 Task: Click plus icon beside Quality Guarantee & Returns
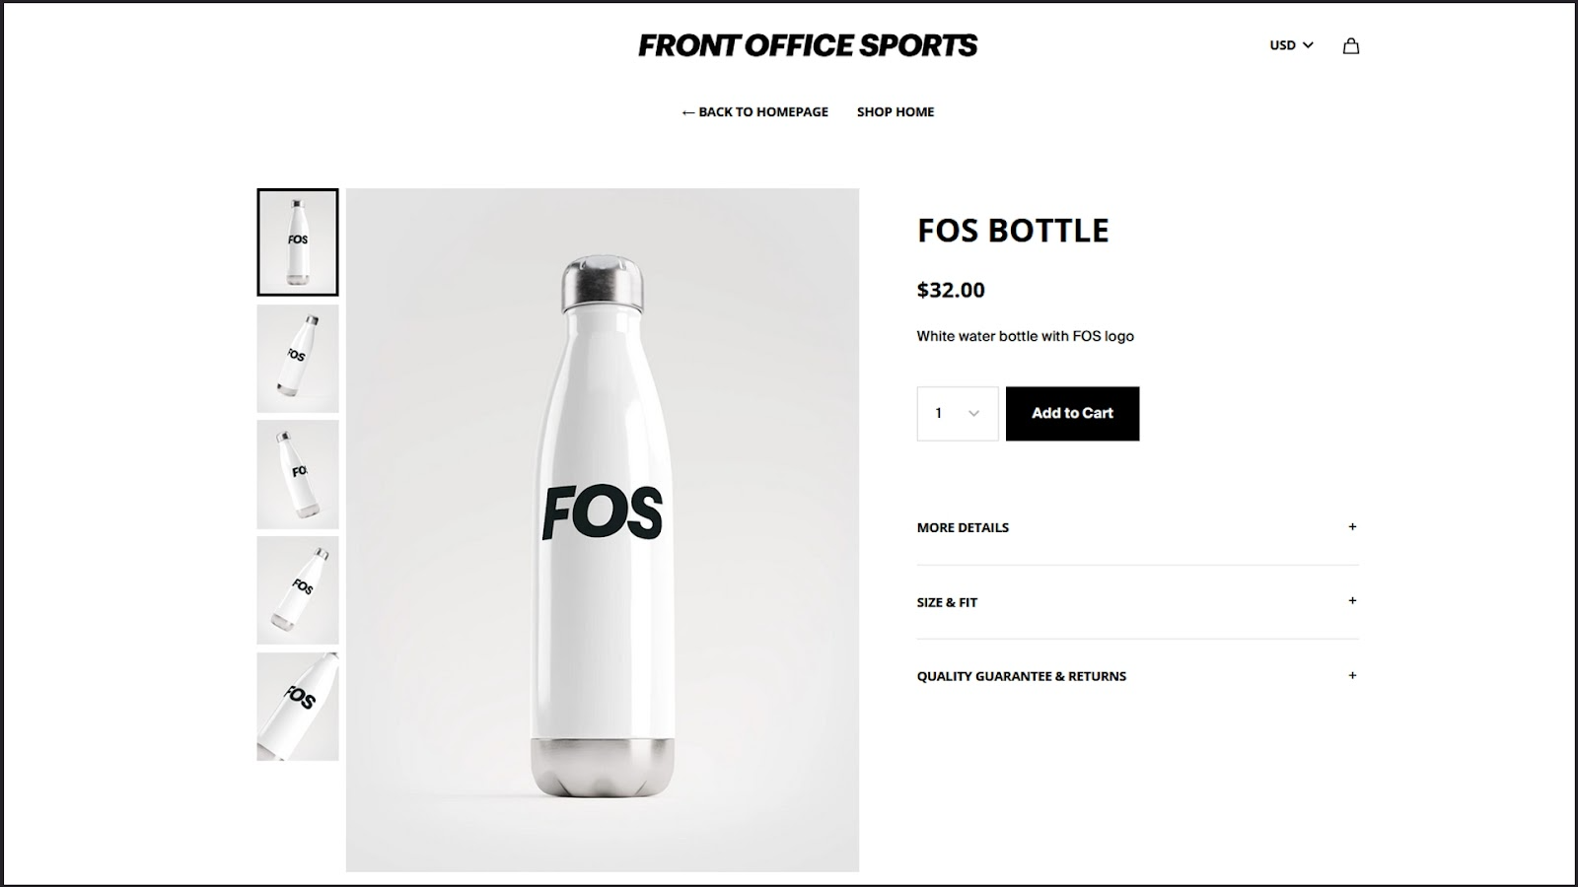click(x=1352, y=676)
